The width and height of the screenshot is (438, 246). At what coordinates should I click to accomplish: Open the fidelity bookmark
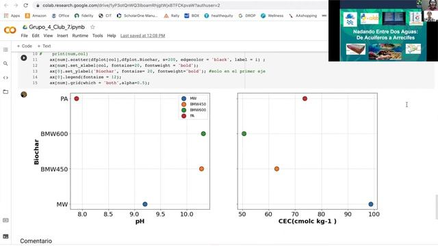[x=83, y=16]
